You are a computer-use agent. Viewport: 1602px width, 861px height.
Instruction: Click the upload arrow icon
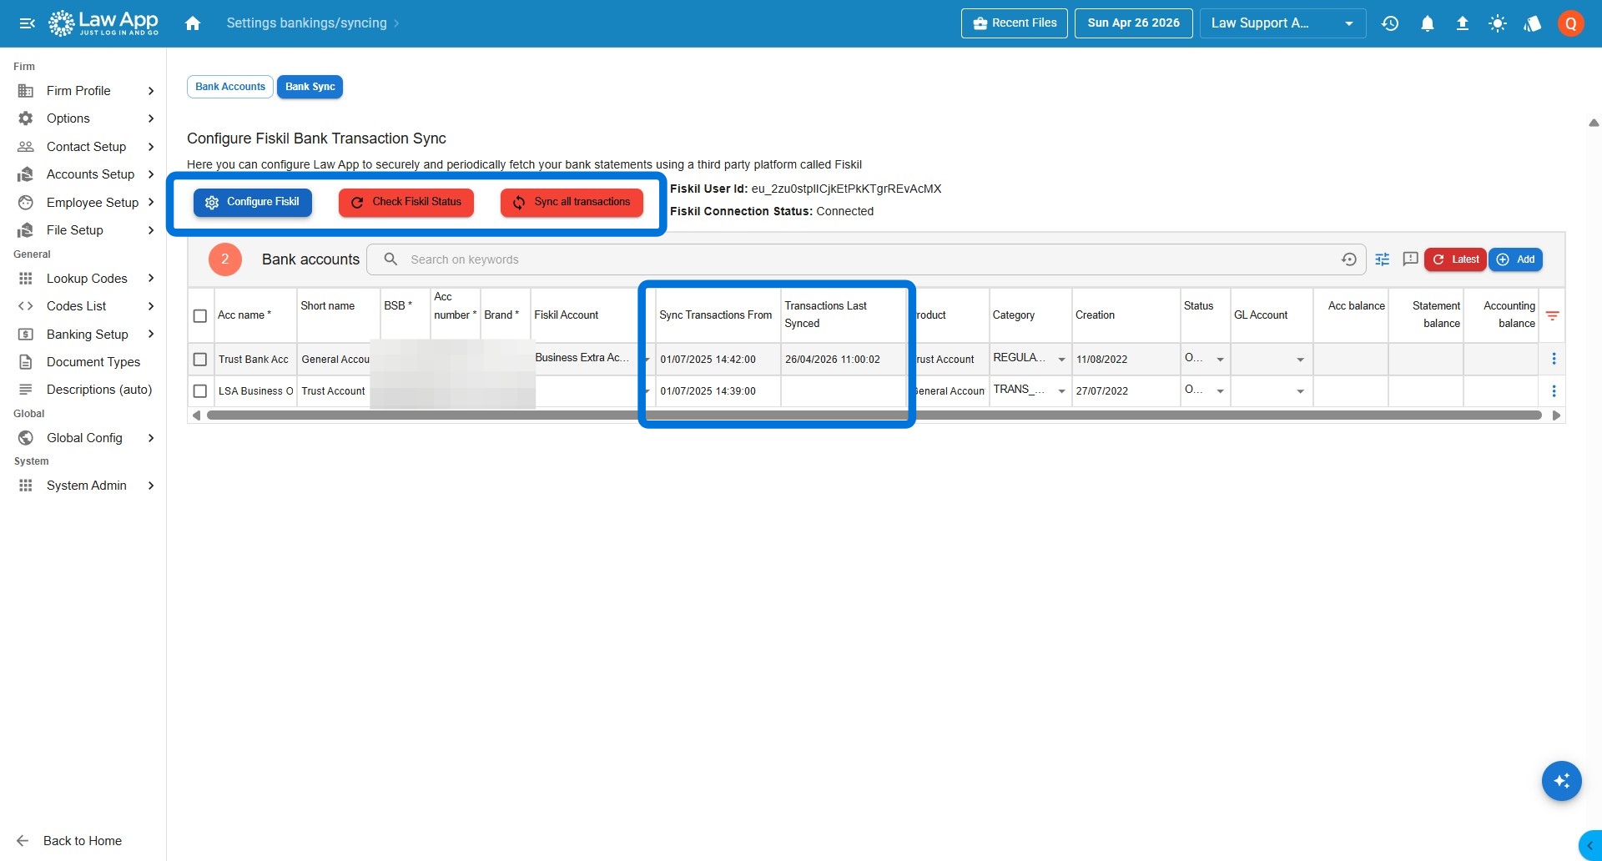1463,23
